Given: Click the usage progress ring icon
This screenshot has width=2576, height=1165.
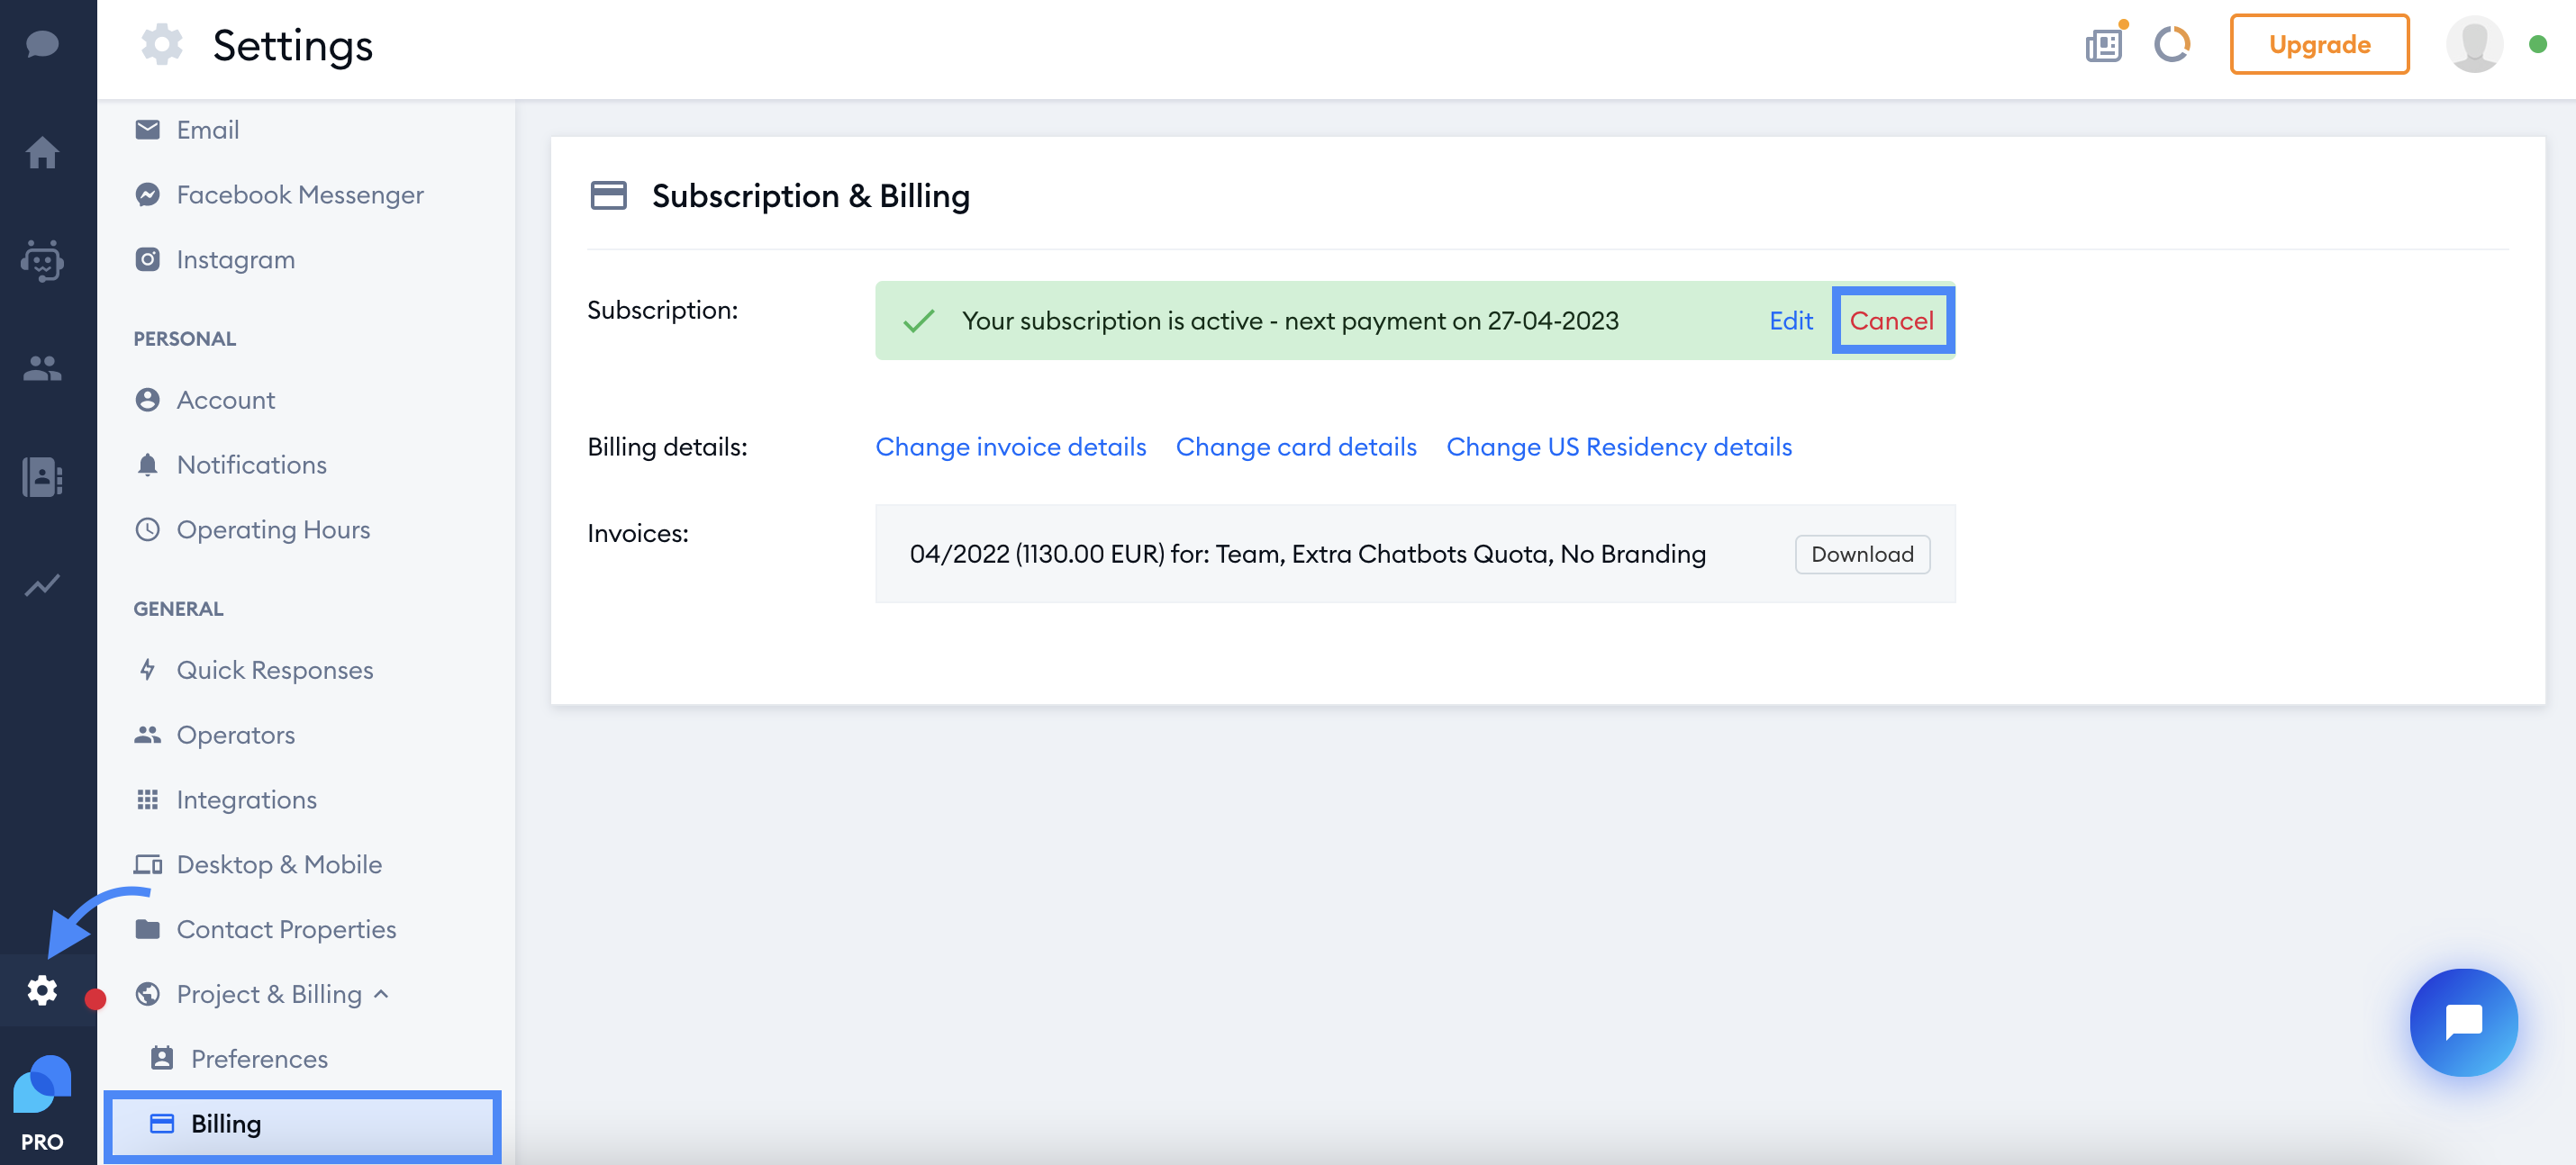Looking at the screenshot, I should pos(2172,44).
